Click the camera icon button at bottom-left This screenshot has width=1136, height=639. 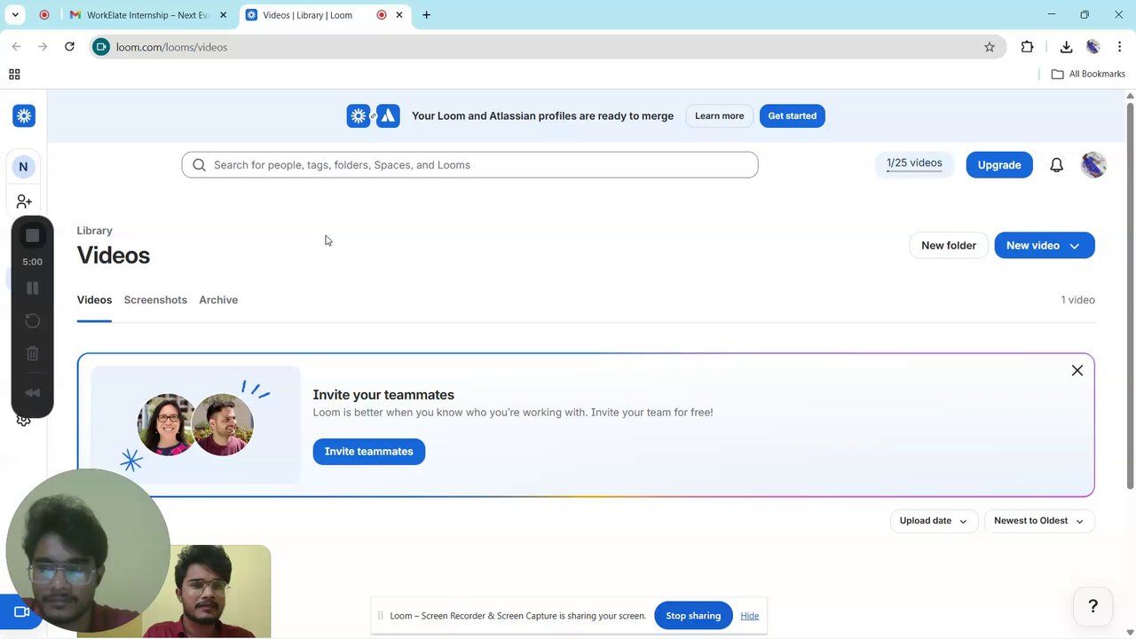(22, 611)
